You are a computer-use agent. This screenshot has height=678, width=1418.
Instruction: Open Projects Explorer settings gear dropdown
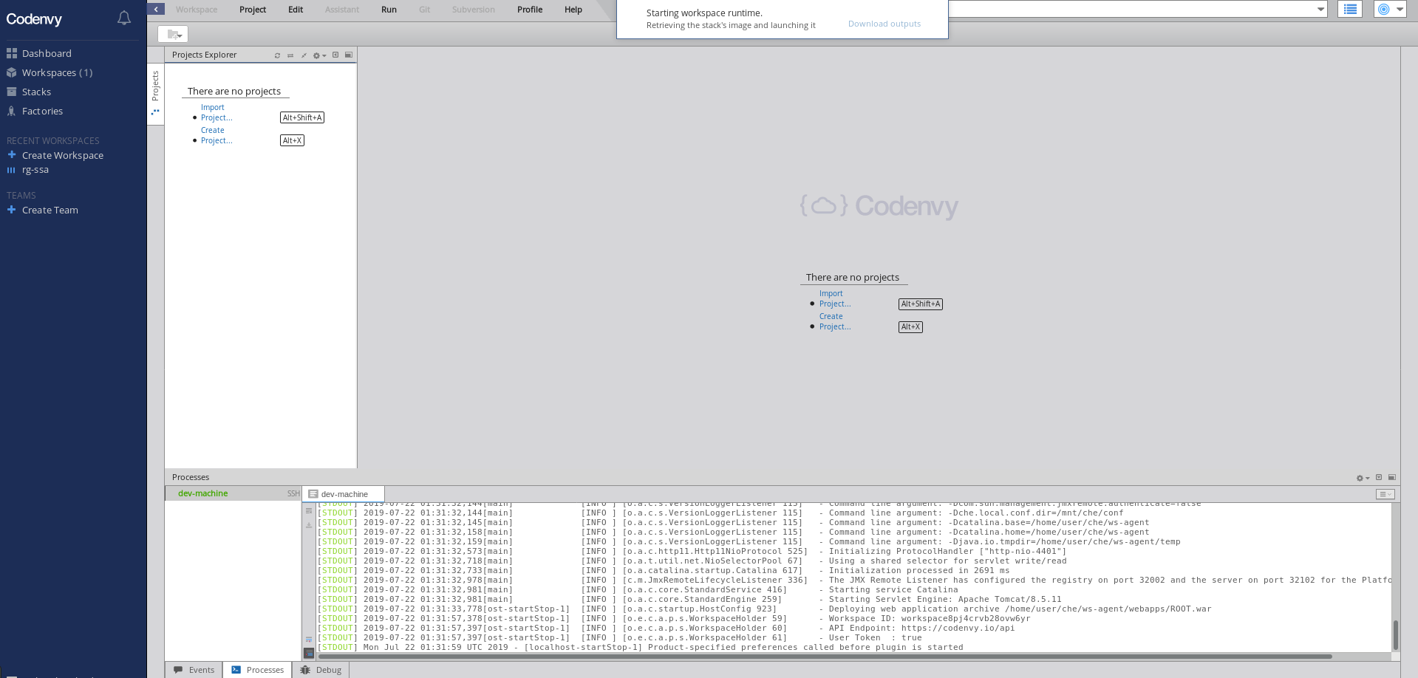coord(319,55)
